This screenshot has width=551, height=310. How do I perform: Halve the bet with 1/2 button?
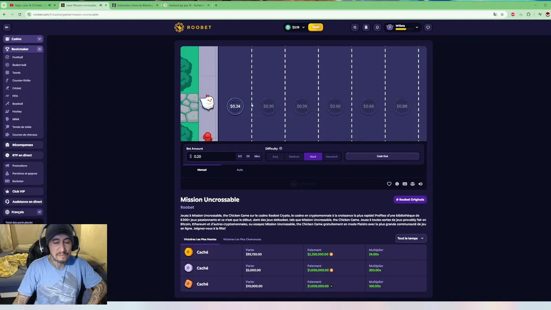click(240, 156)
